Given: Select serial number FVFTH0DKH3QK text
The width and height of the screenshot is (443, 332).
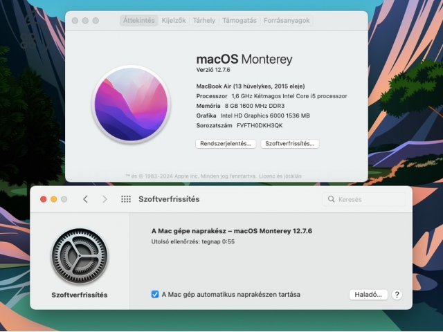Looking at the screenshot, I should (x=260, y=125).
